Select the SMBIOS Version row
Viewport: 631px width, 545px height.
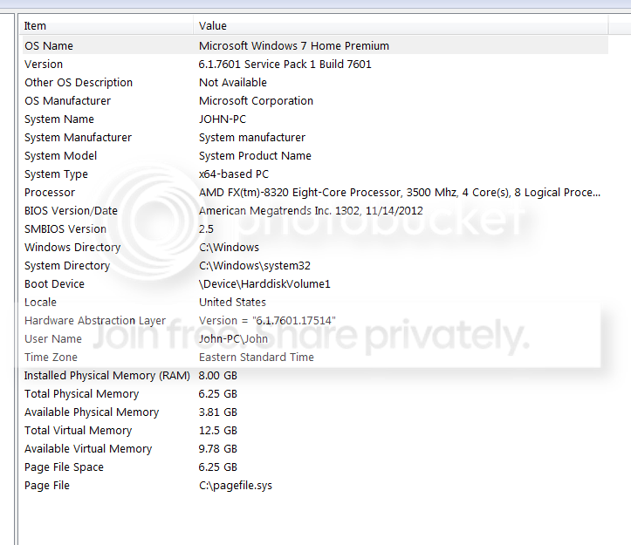[x=65, y=228]
